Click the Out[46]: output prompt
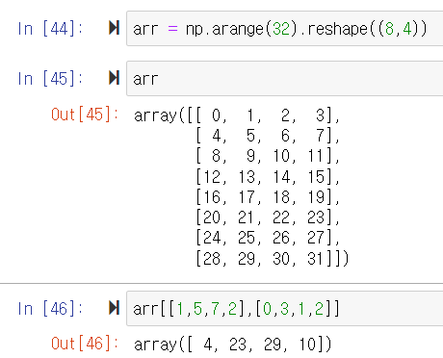 (85, 344)
